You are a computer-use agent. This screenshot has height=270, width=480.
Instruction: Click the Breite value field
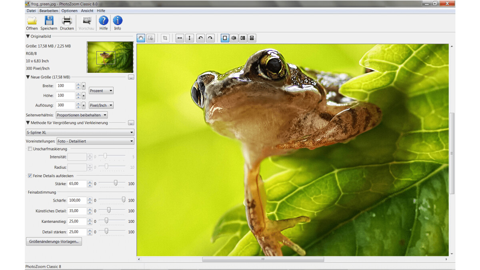pyautogui.click(x=66, y=86)
